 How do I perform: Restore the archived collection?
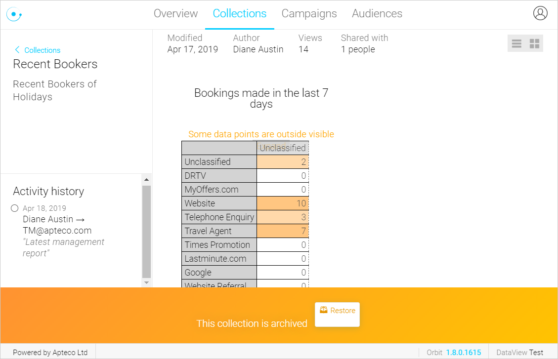(338, 314)
